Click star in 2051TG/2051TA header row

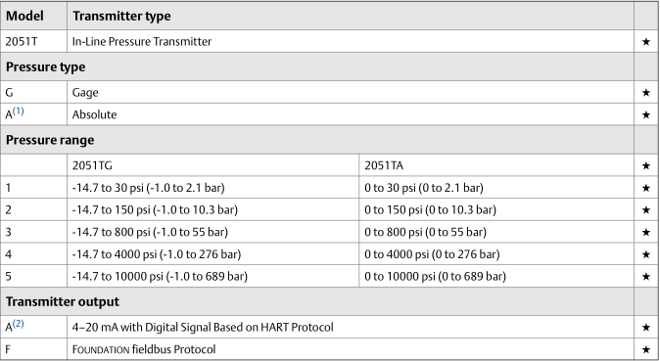(x=646, y=165)
